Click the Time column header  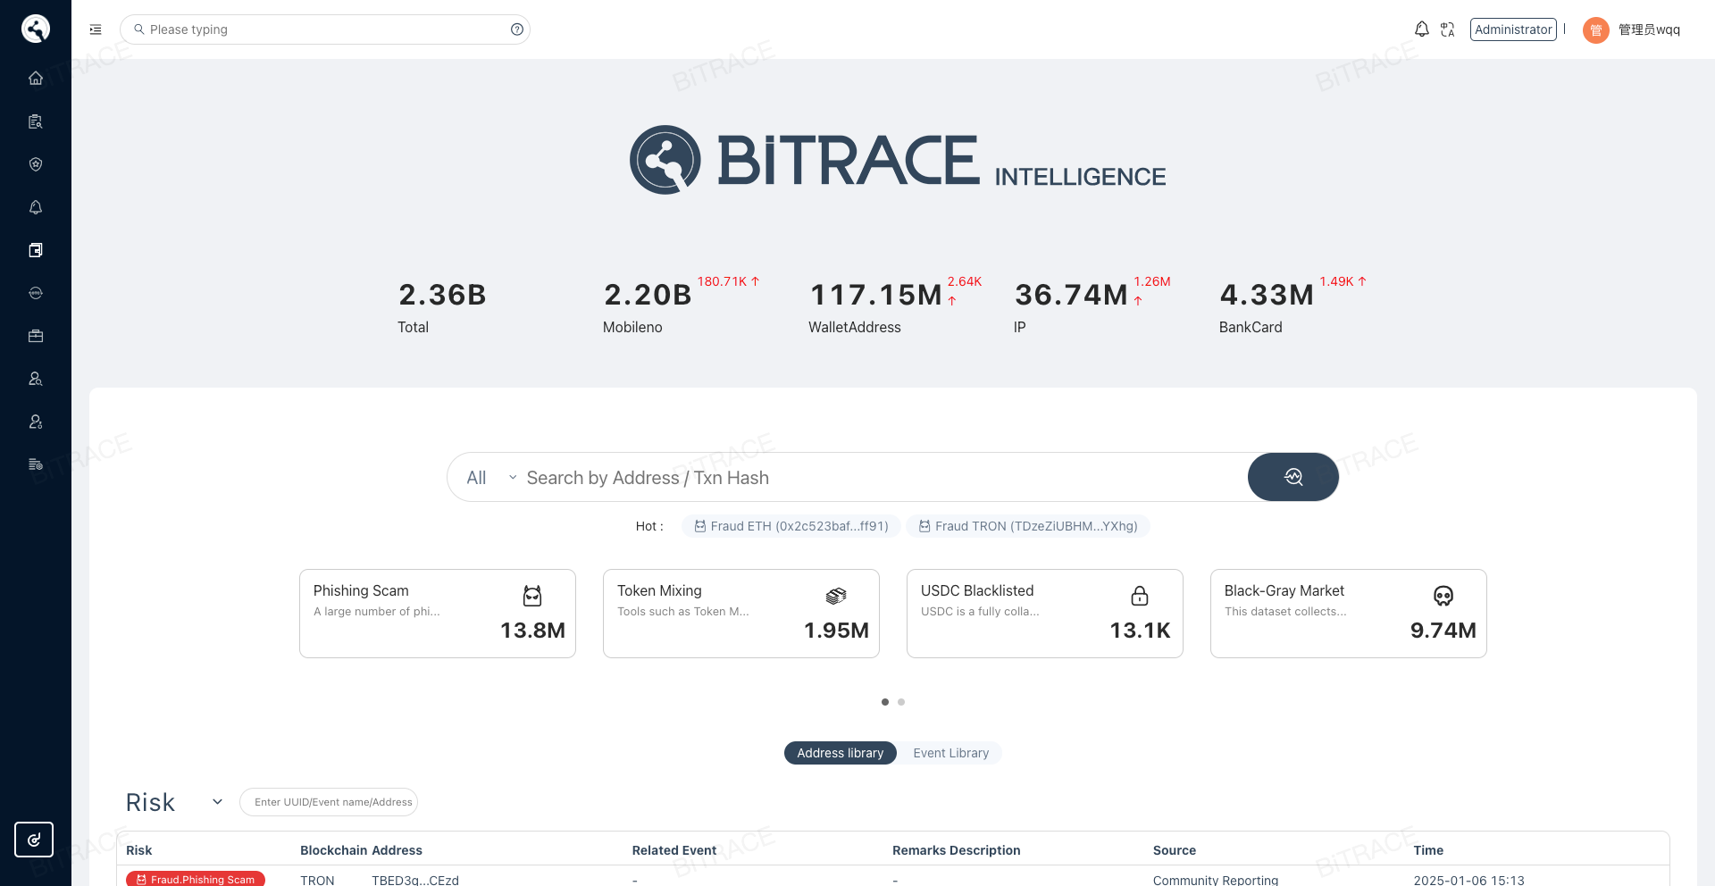click(x=1428, y=850)
